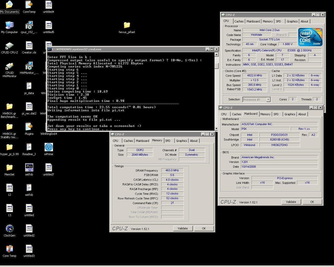Open HWBOX.gr Stability test folder
This screenshot has height=267, width=334.
9,131
